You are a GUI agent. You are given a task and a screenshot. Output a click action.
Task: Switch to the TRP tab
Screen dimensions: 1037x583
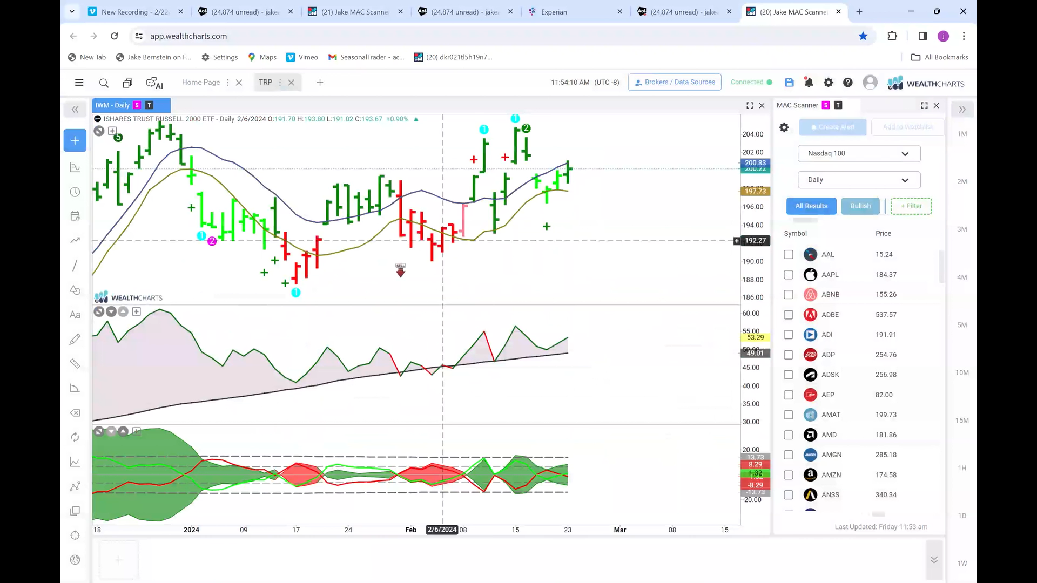265,82
